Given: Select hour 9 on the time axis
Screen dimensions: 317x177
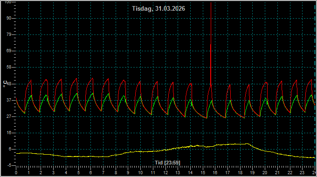Looking at the screenshot, I should pos(128,173).
